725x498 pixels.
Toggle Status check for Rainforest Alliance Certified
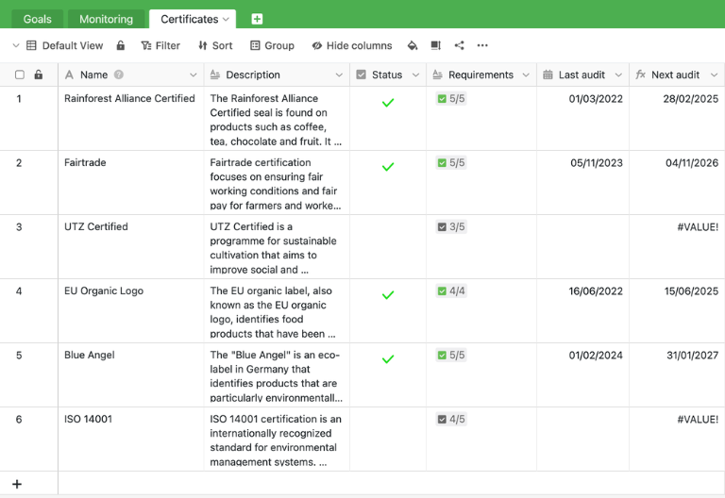(x=388, y=103)
